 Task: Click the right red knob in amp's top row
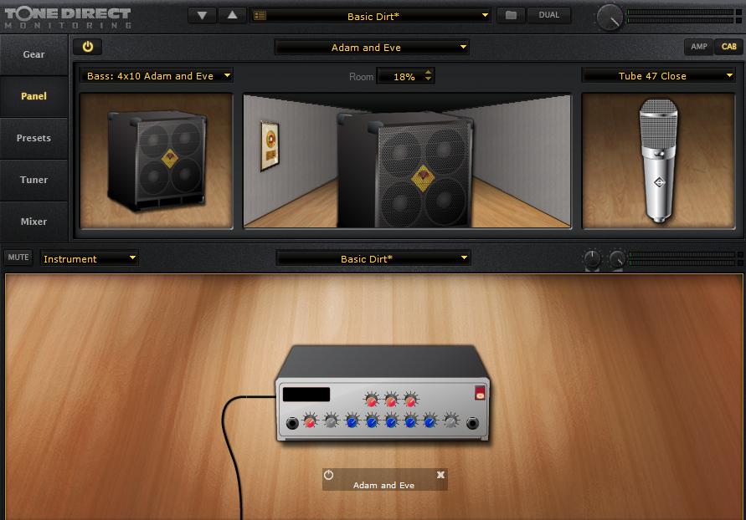(410, 400)
